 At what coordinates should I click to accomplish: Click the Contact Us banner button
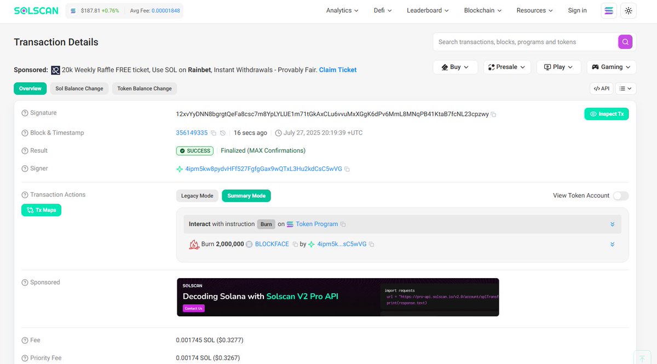click(194, 308)
